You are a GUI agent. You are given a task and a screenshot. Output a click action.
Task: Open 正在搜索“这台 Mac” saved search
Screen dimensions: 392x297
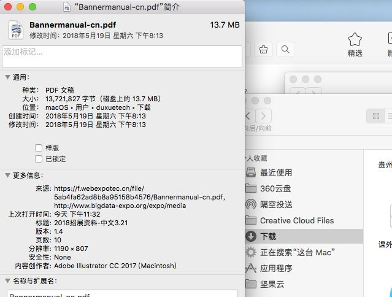(x=298, y=252)
